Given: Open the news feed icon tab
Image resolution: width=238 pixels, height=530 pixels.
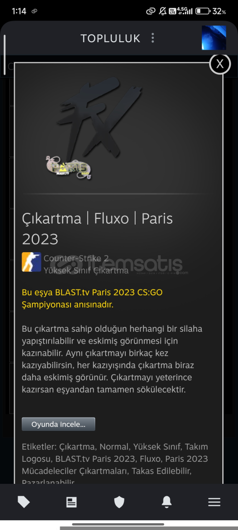Looking at the screenshot, I should pyautogui.click(x=71, y=502).
